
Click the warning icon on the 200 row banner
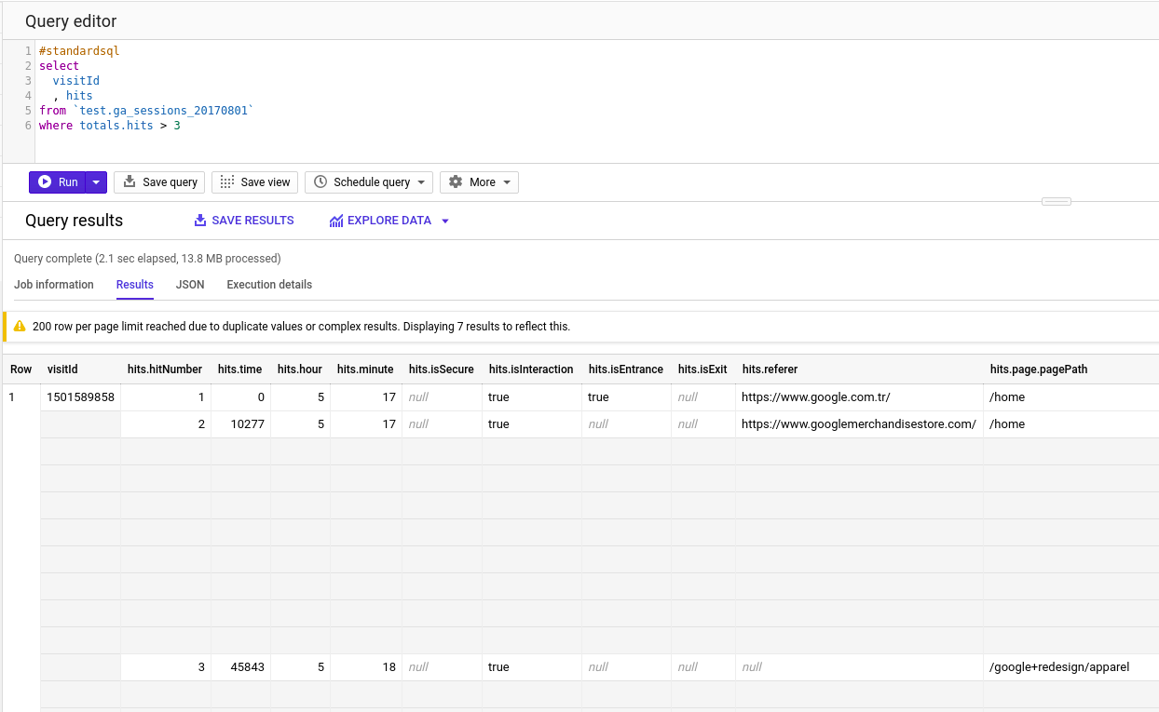(20, 326)
